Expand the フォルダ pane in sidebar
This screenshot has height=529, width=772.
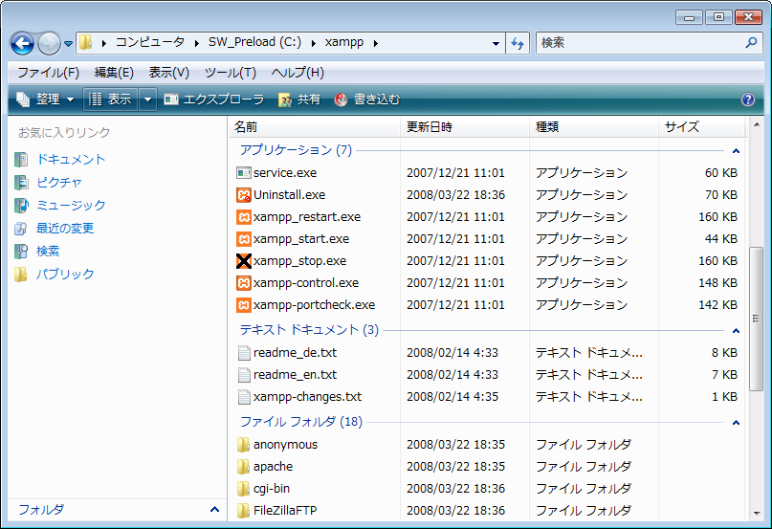click(214, 509)
